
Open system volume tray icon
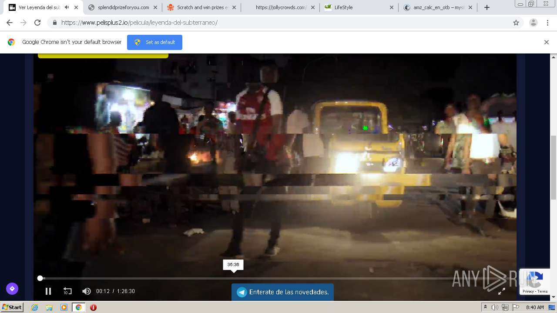(495, 307)
